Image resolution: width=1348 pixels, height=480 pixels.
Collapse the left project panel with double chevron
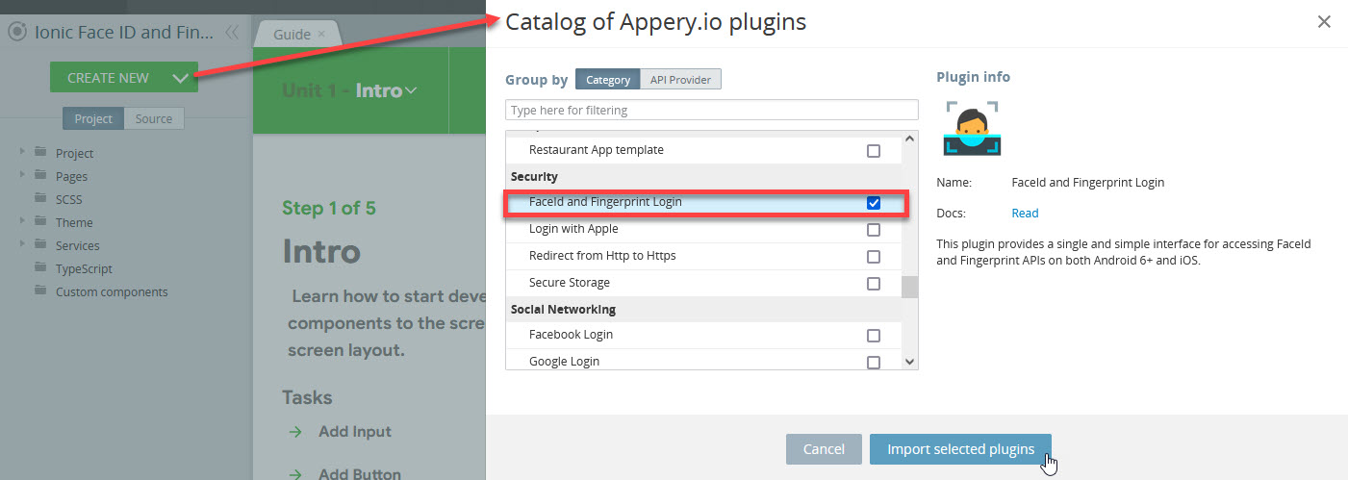tap(232, 32)
